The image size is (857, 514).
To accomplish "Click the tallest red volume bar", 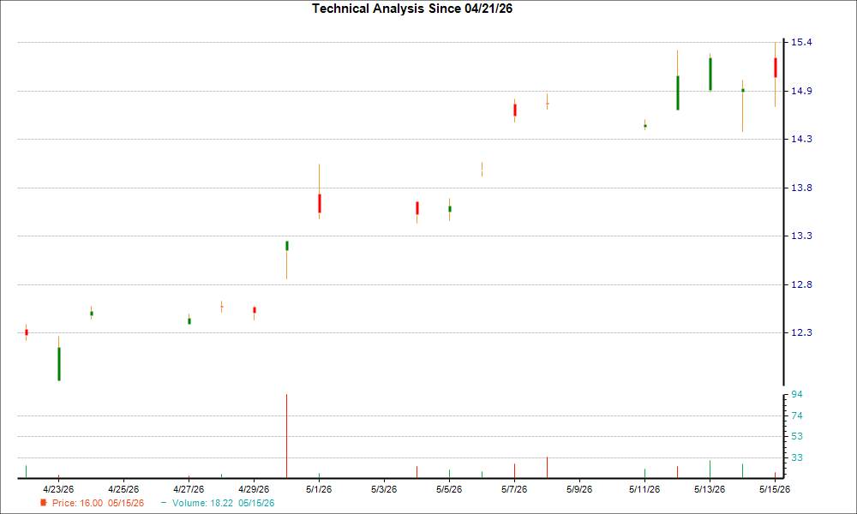I will pyautogui.click(x=286, y=436).
